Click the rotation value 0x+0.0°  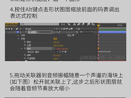pos(57,55)
